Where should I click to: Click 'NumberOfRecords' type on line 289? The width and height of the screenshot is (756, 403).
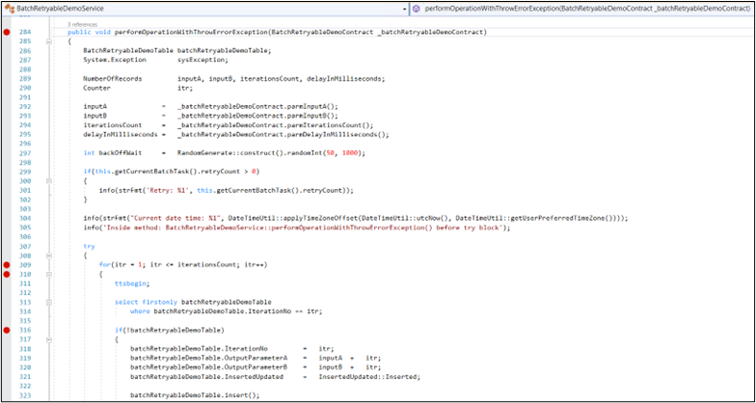113,79
